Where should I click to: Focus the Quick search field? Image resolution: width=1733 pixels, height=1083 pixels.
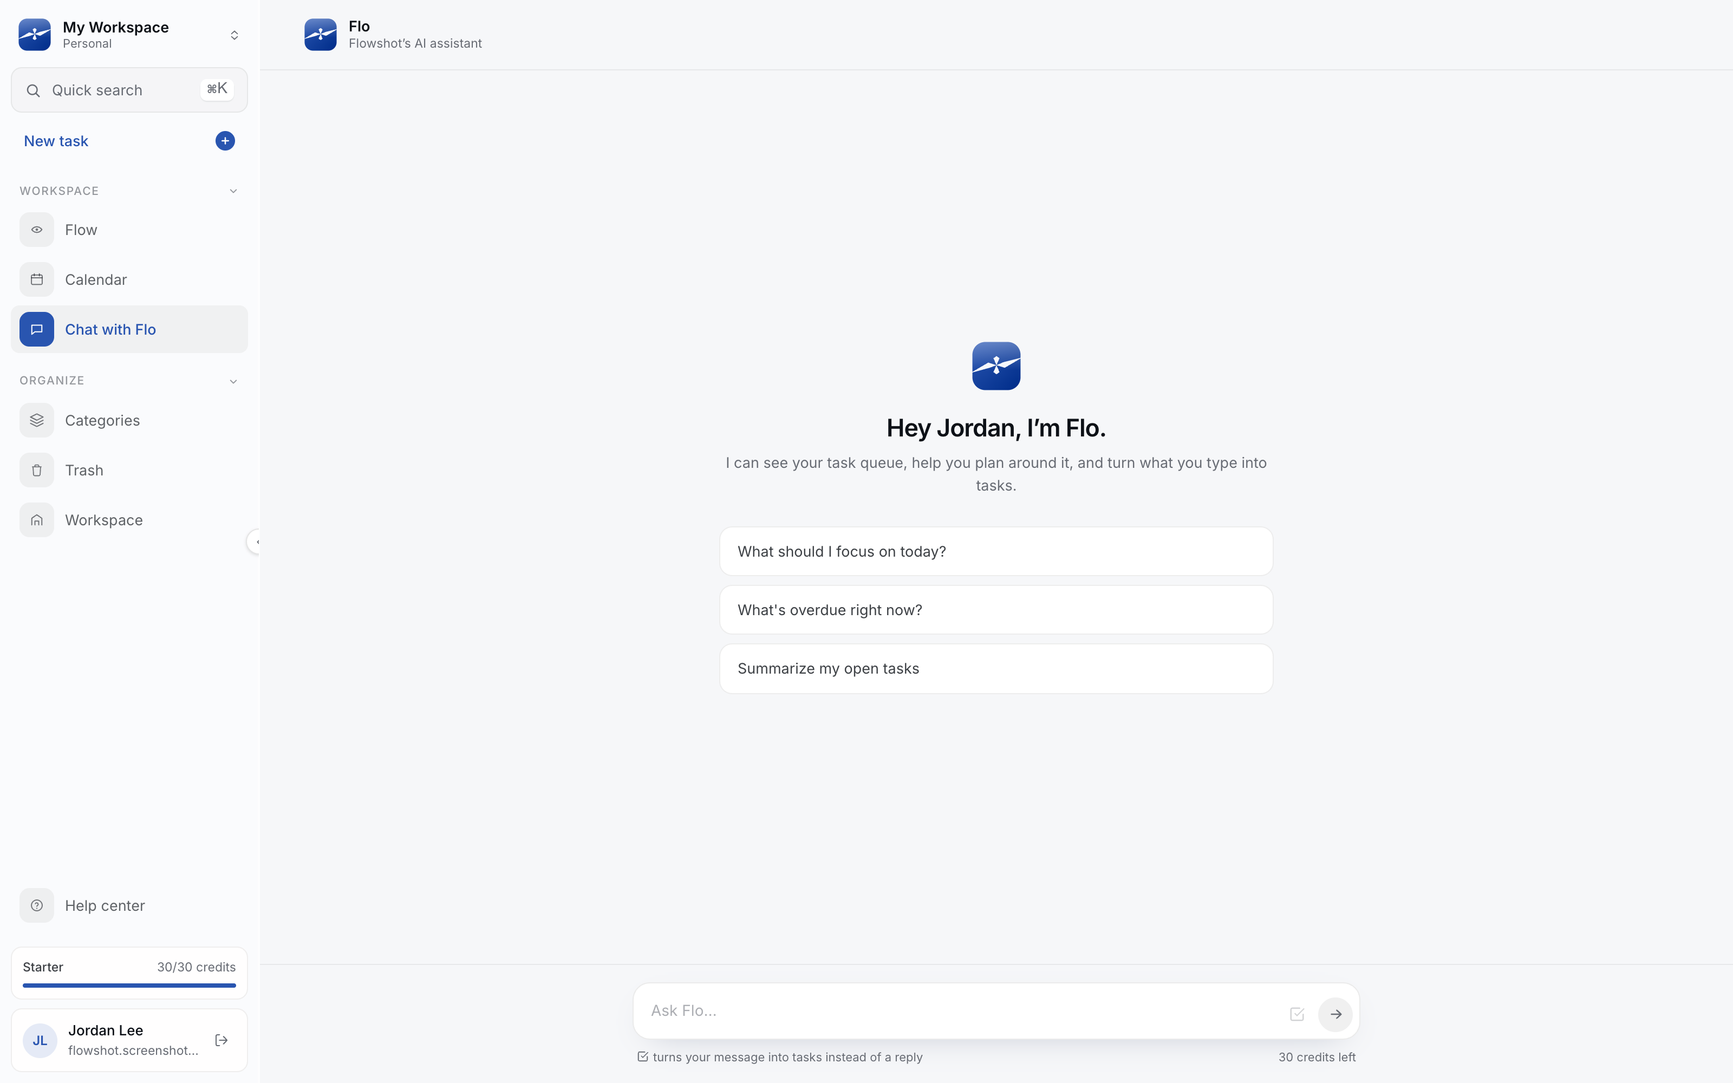129,90
